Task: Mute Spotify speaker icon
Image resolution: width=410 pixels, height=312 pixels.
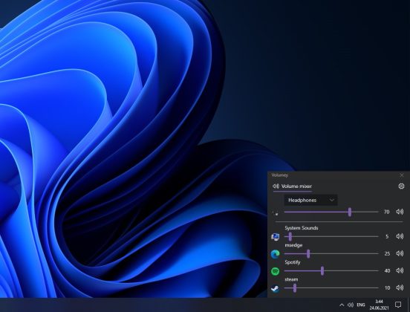Action: click(x=400, y=270)
